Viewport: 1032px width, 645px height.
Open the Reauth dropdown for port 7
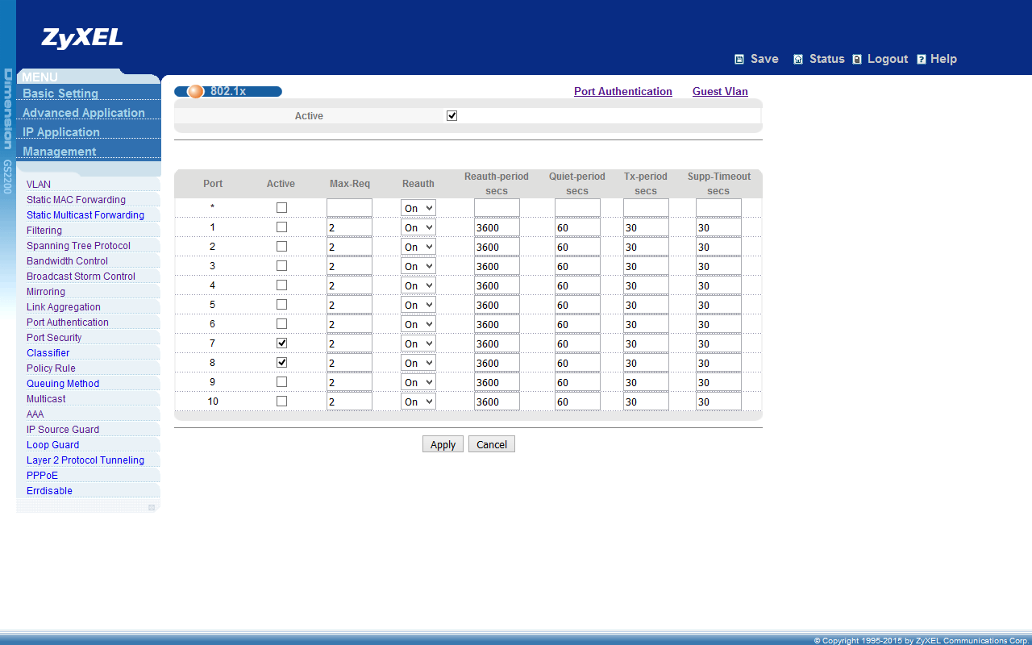[418, 343]
